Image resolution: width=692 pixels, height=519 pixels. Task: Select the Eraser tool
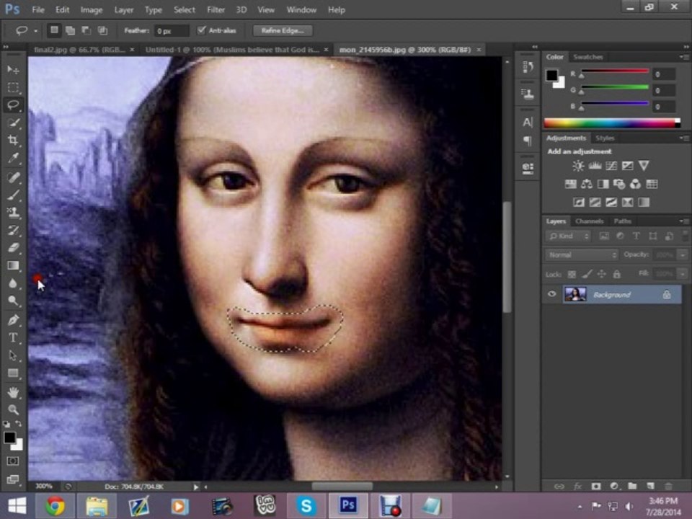click(13, 247)
